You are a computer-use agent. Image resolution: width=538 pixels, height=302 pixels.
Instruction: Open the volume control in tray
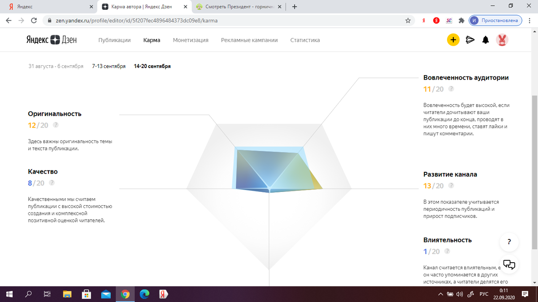tap(459, 294)
